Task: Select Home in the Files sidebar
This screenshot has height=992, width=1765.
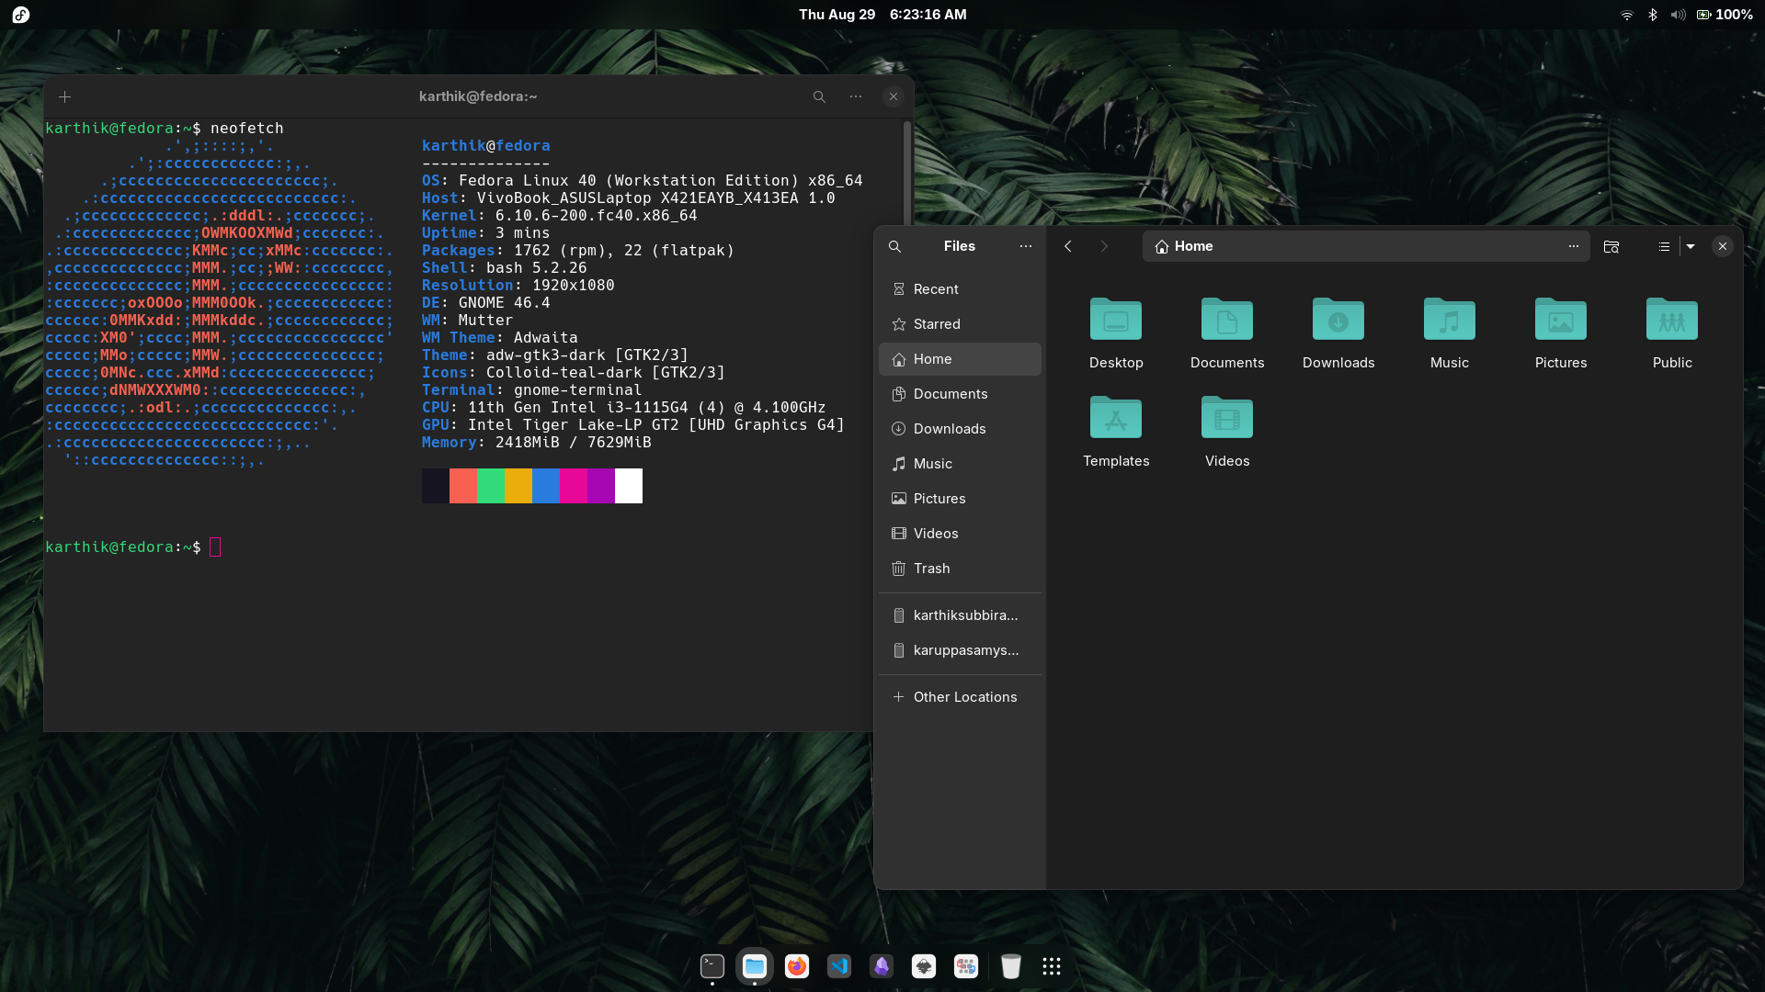Action: click(x=960, y=359)
